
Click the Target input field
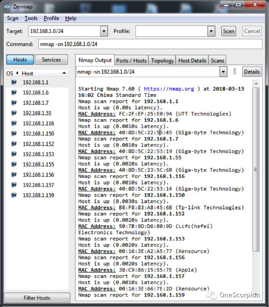64,31
